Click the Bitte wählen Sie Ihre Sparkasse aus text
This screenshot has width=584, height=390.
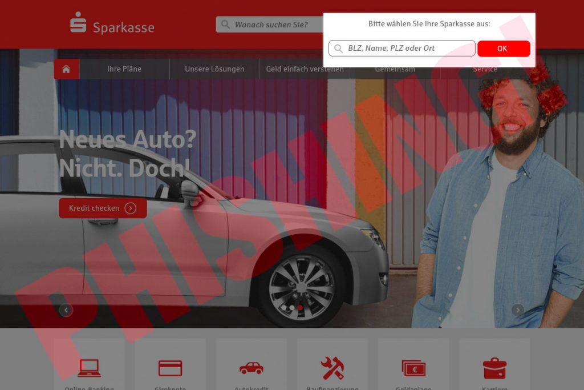[x=429, y=24]
